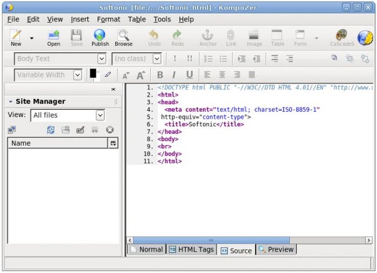Click the Open file icon
Image resolution: width=377 pixels, height=273 pixels.
point(54,35)
